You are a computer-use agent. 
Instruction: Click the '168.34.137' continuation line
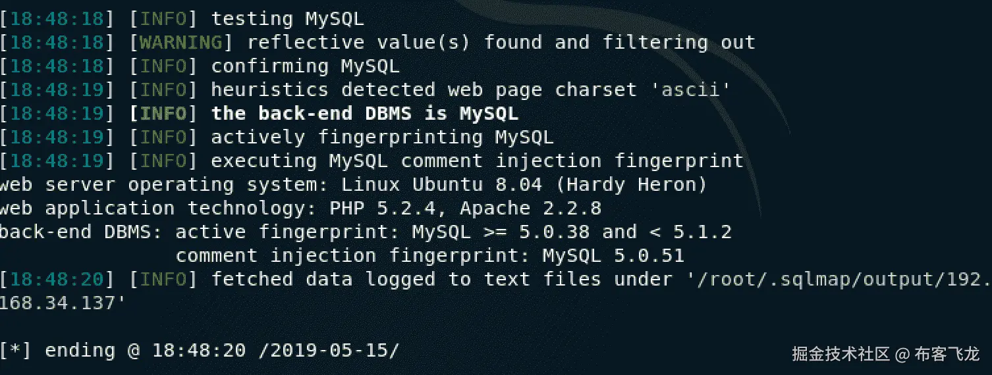(62, 303)
